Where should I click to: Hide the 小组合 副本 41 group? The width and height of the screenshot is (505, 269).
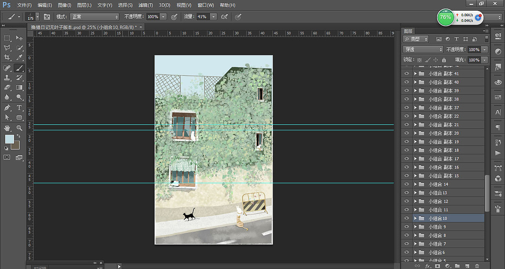[407, 73]
